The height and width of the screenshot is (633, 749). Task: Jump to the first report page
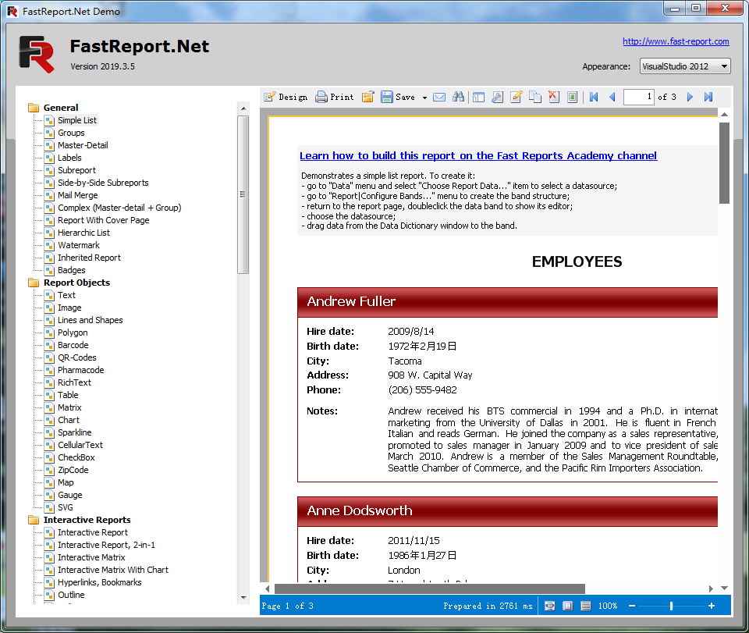click(593, 97)
